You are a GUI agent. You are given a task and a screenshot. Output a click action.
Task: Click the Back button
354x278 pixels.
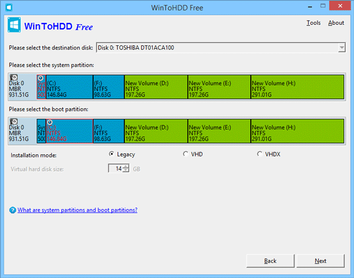click(270, 261)
